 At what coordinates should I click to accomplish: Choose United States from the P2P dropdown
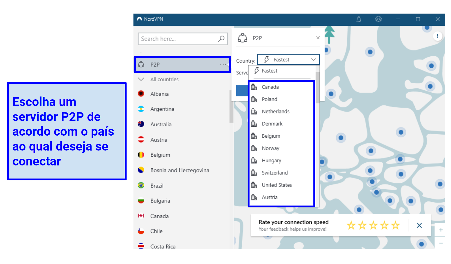pos(282,185)
